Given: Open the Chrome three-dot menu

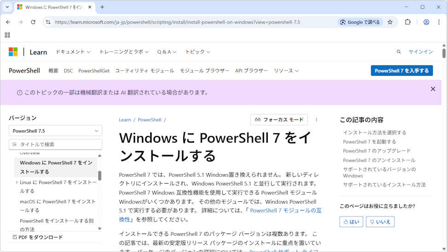Looking at the screenshot, I should (x=439, y=22).
